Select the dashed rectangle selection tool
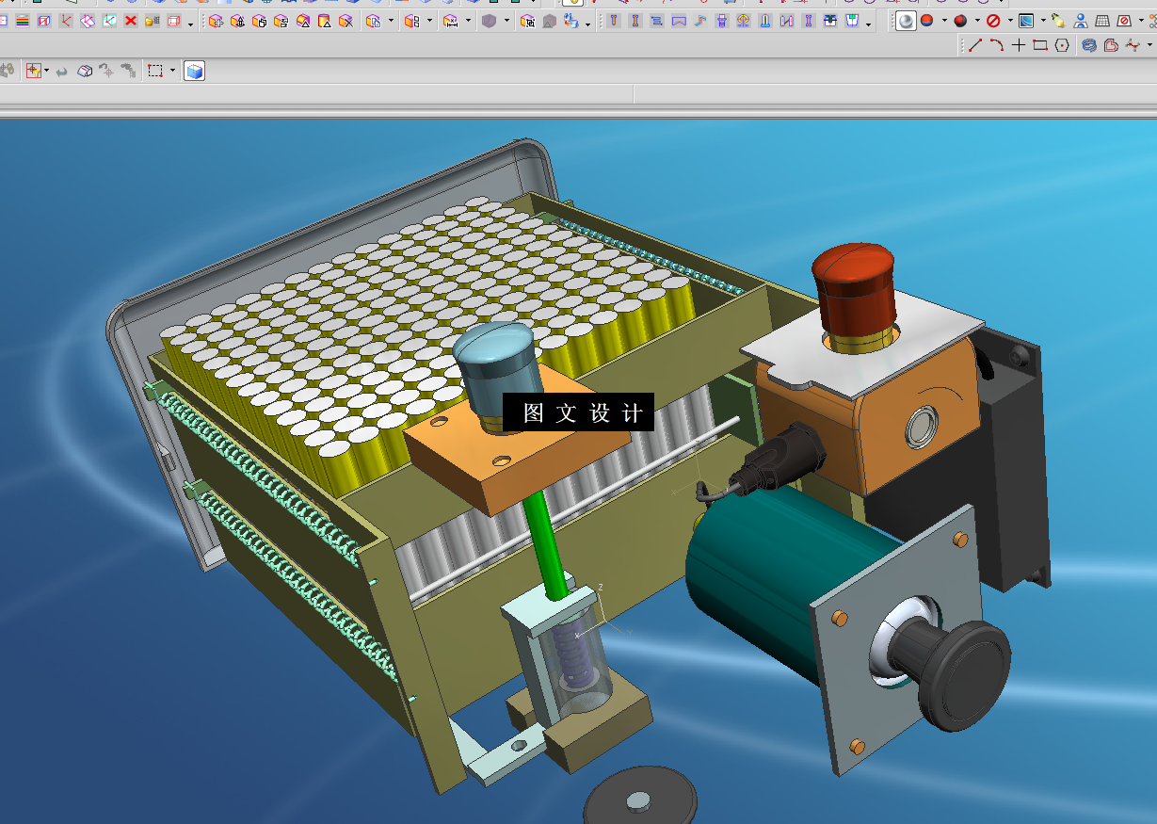This screenshot has width=1157, height=824. [155, 71]
